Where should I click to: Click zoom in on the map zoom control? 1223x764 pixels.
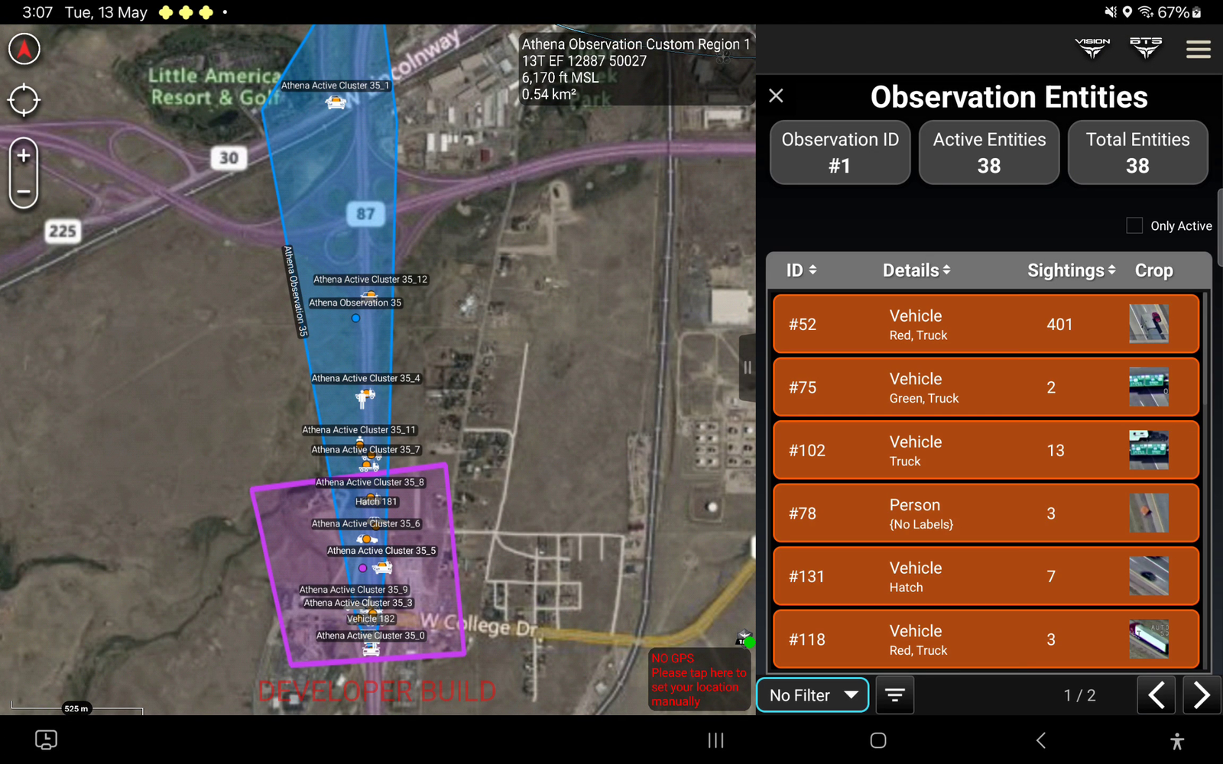(24, 154)
